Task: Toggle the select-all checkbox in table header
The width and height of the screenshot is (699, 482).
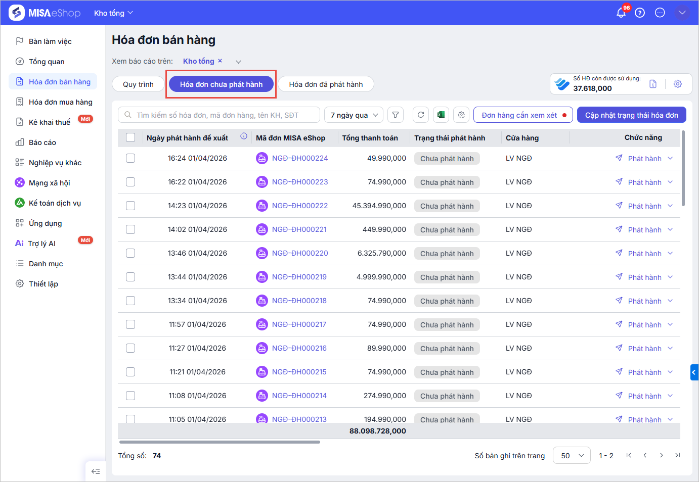Action: point(130,137)
